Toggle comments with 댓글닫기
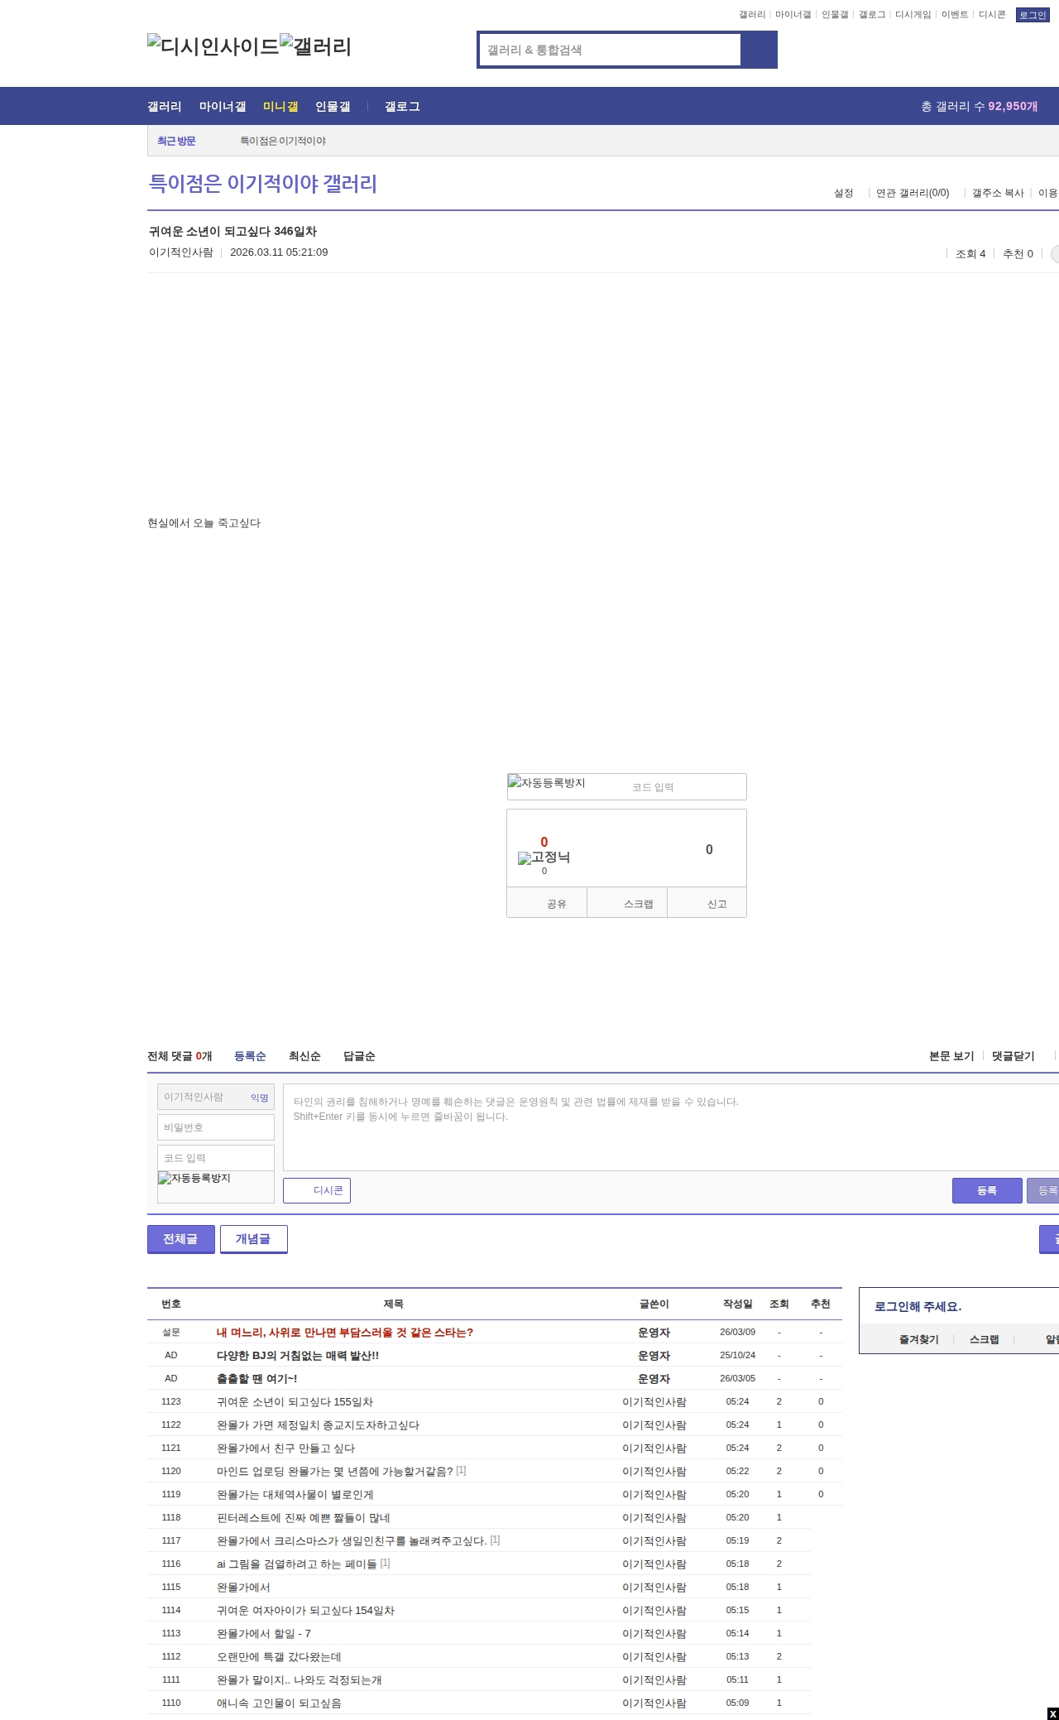1059x1720 pixels. click(1013, 1056)
